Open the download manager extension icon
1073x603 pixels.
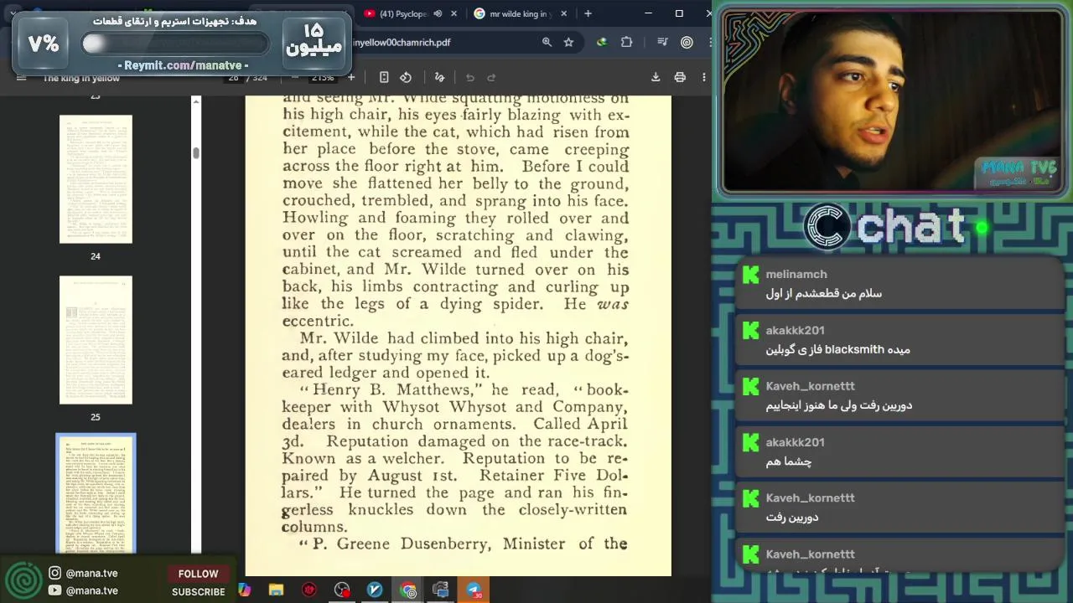click(x=602, y=42)
